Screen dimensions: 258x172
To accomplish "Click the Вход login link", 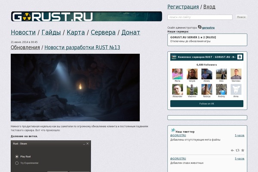I will coord(209,7).
